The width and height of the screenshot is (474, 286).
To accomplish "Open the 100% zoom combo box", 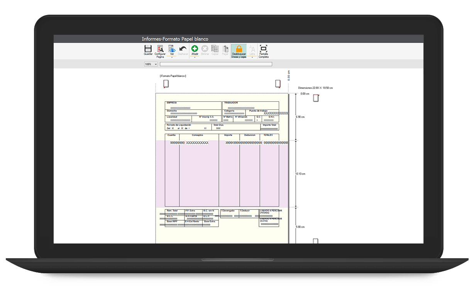I will pyautogui.click(x=151, y=64).
